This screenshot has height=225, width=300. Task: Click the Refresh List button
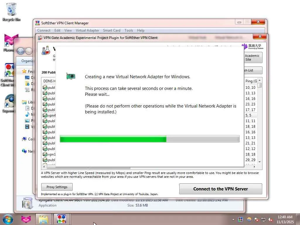[x=253, y=70]
